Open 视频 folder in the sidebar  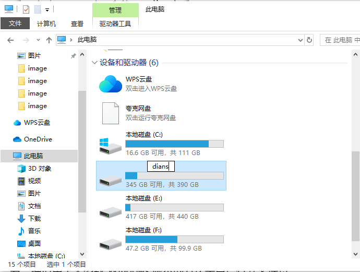tap(29, 181)
